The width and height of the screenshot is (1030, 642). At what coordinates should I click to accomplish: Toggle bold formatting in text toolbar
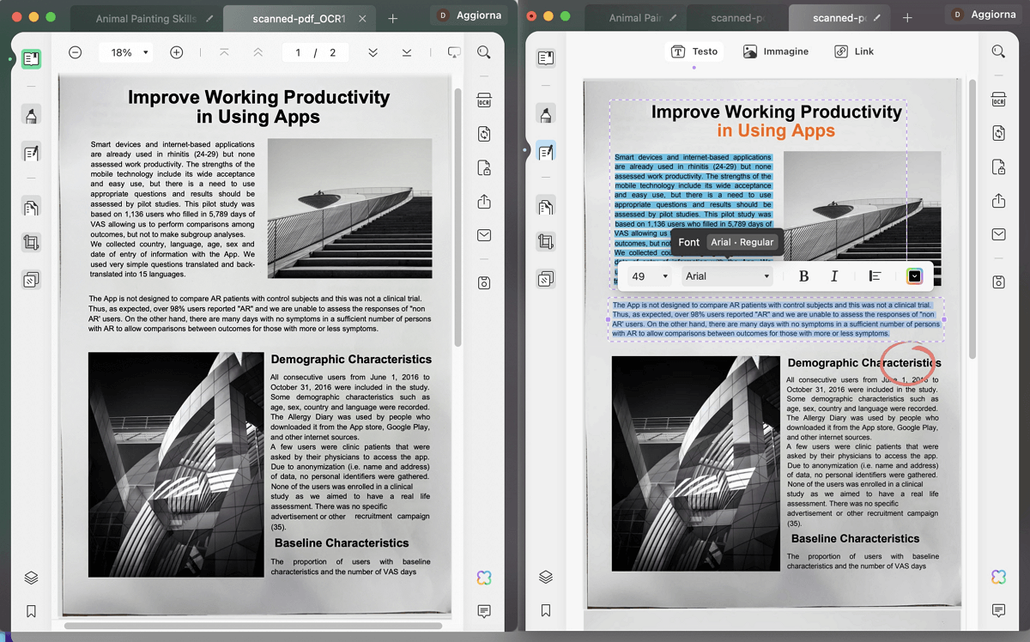803,276
